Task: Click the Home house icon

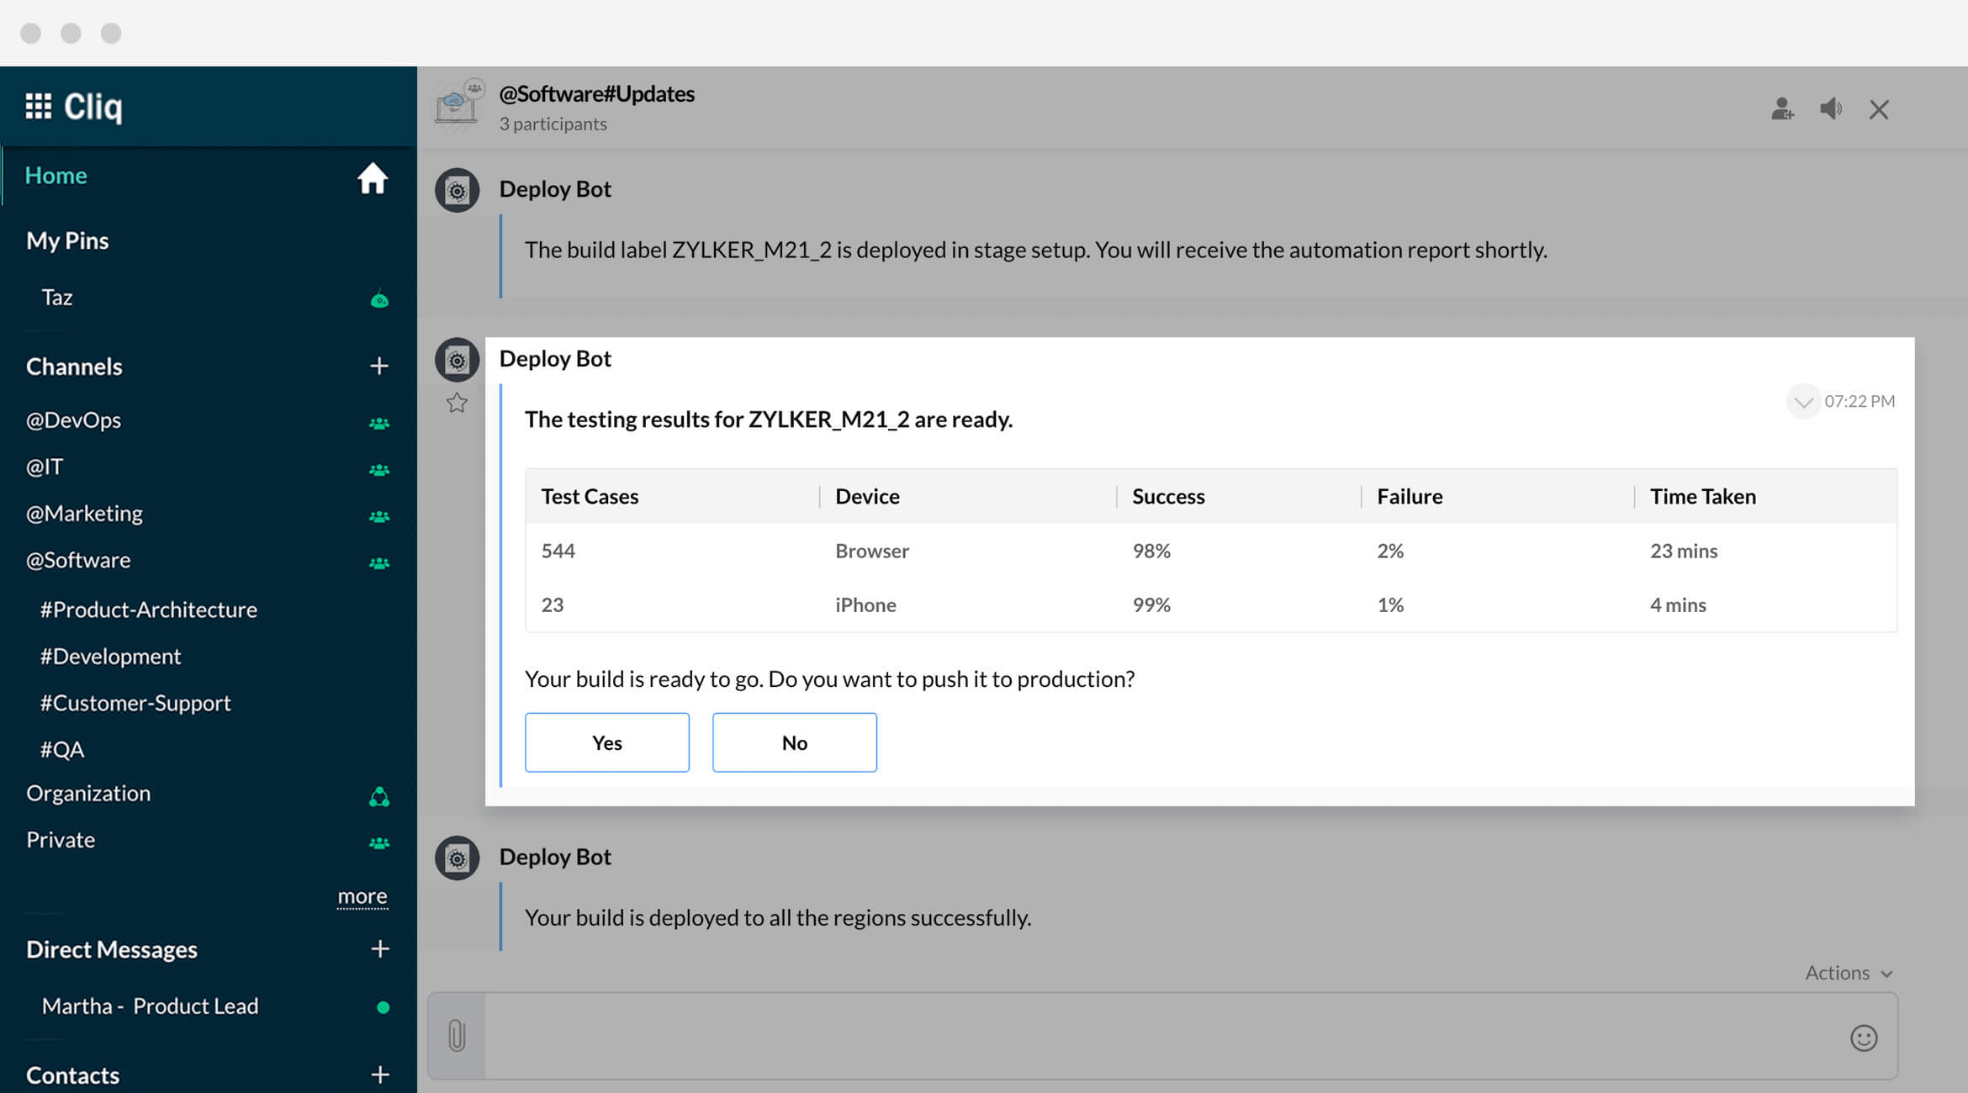Action: (x=372, y=178)
